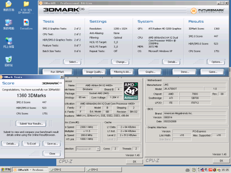Click the Southbridge SB700 field
The image size is (231, 173).
point(195,98)
